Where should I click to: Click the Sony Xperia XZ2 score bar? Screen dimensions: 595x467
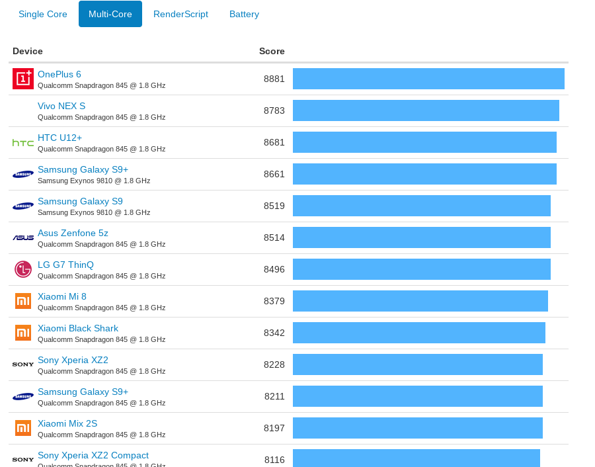[x=418, y=365]
